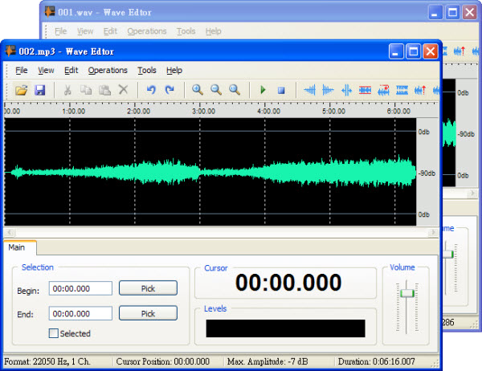
Task: Zoom out with the minus magnifier
Action: click(216, 90)
